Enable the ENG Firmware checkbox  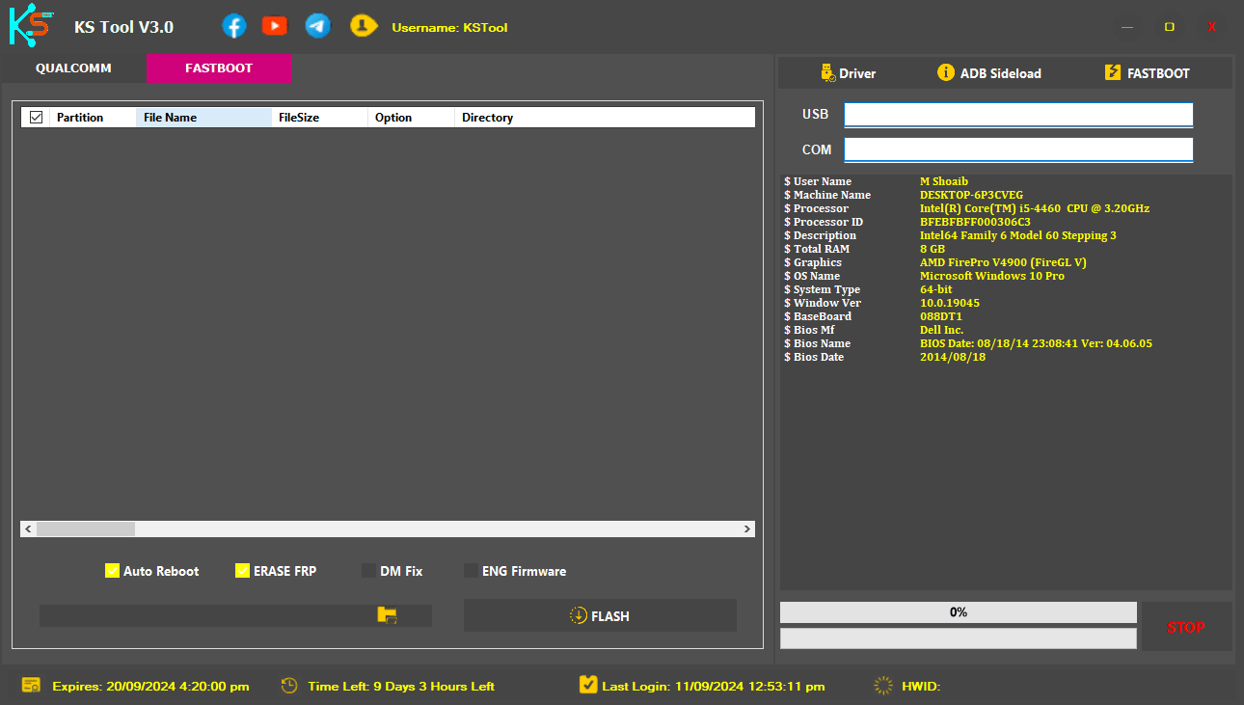pyautogui.click(x=472, y=571)
